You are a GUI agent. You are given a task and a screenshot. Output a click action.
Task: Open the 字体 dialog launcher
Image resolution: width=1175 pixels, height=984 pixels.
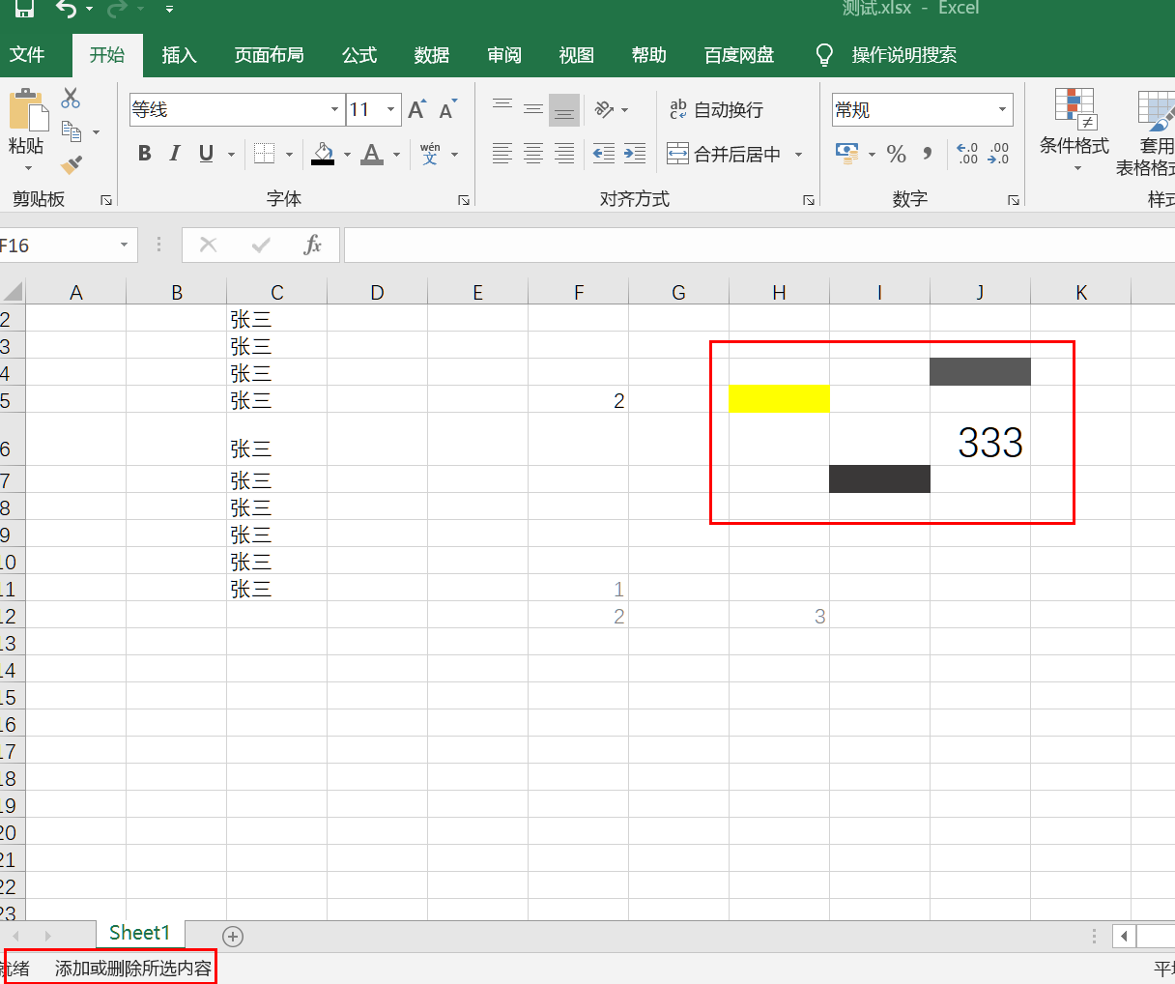pos(464,200)
